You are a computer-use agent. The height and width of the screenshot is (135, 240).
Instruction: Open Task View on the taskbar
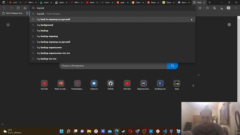coord(75,131)
